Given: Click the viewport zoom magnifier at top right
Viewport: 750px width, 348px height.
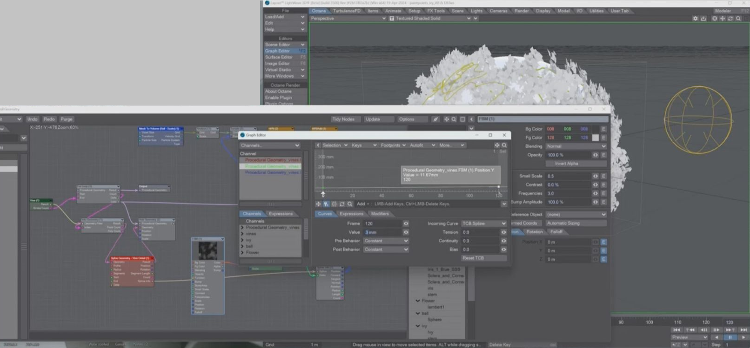Looking at the screenshot, I should (x=738, y=19).
